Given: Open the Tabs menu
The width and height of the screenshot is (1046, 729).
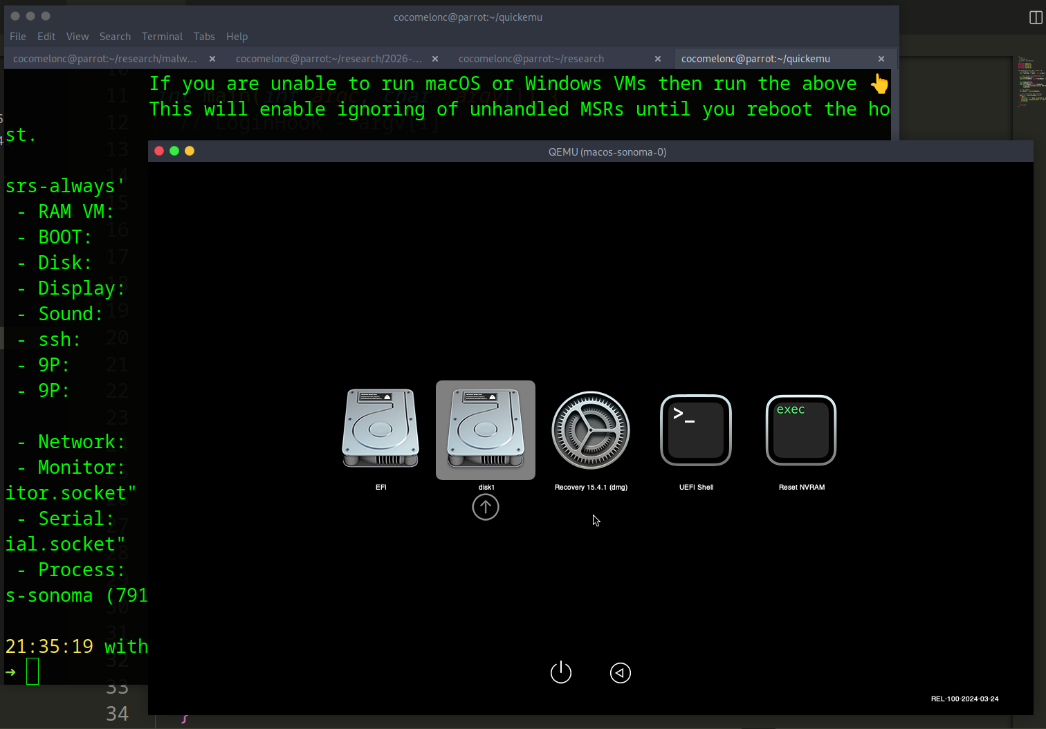Looking at the screenshot, I should click(x=204, y=36).
